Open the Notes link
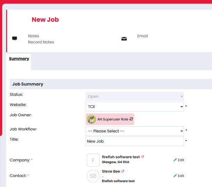Viewport: 212px width, 187px height. click(34, 36)
